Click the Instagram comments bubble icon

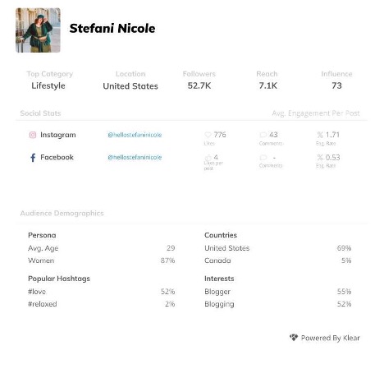click(263, 135)
